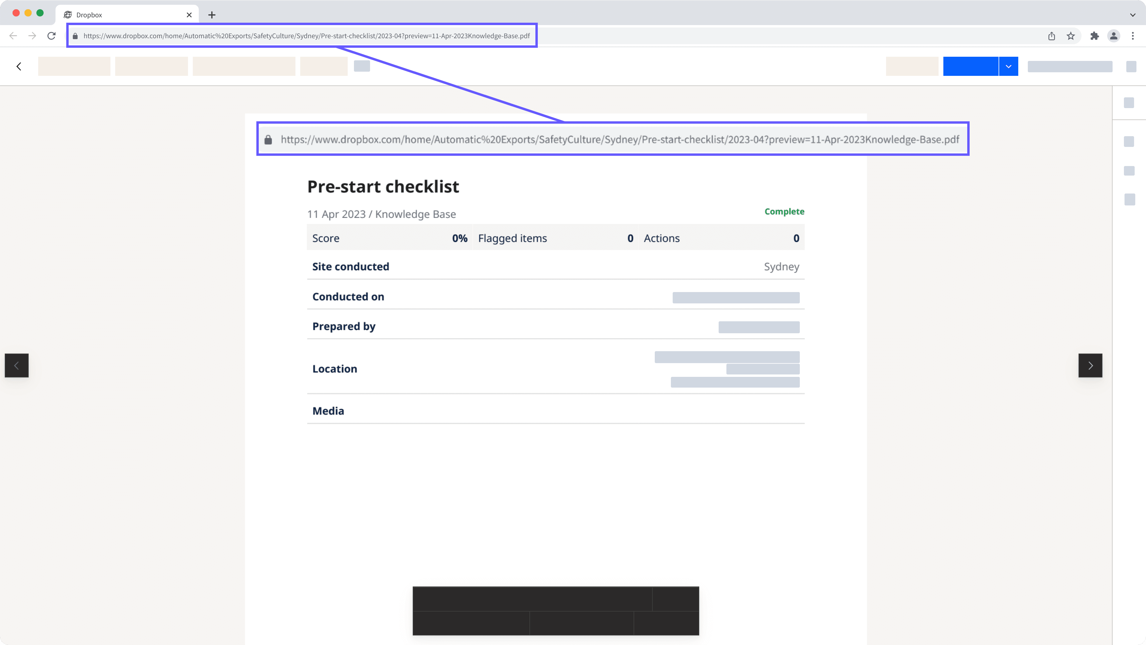Open the browser extensions puzzle icon
The width and height of the screenshot is (1146, 645).
click(1094, 36)
